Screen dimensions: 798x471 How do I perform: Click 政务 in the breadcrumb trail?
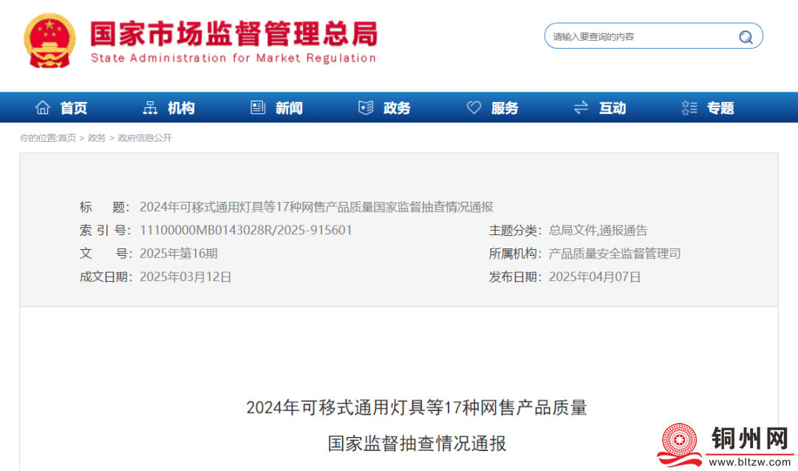click(x=97, y=138)
